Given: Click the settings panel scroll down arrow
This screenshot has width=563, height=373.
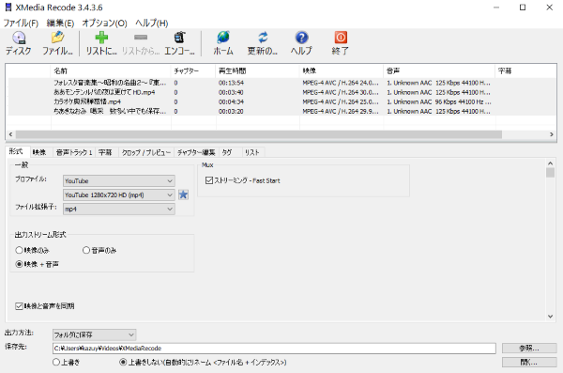Looking at the screenshot, I should point(550,317).
